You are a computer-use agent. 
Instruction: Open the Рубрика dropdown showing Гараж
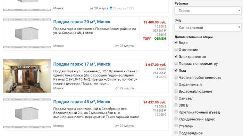click(x=208, y=11)
